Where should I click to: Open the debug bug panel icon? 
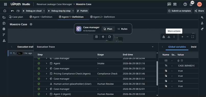coord(4,29)
